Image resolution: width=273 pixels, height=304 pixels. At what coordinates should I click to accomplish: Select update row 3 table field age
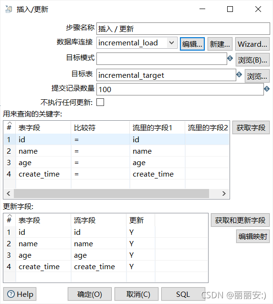click(43, 255)
